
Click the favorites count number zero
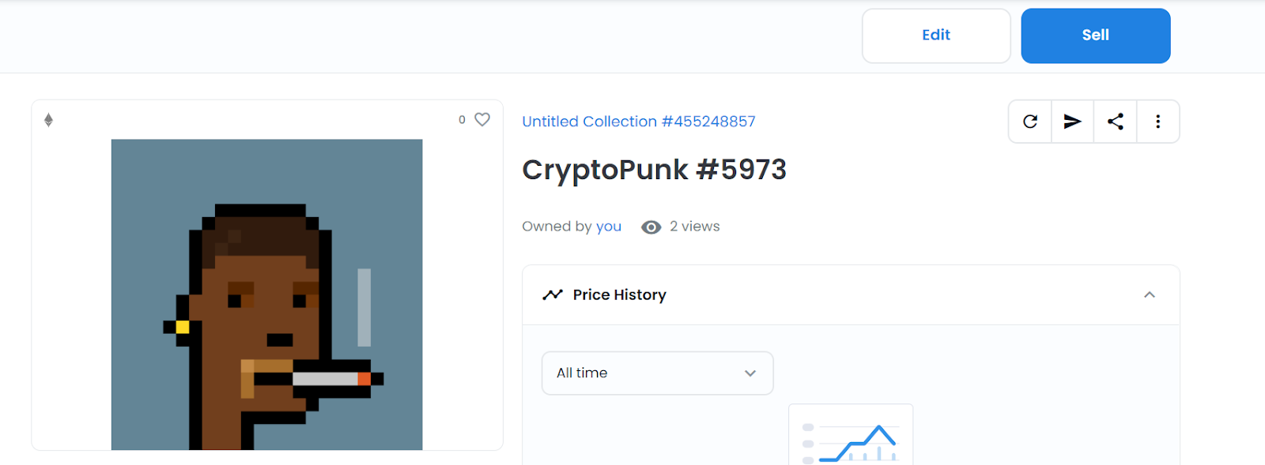pos(462,120)
